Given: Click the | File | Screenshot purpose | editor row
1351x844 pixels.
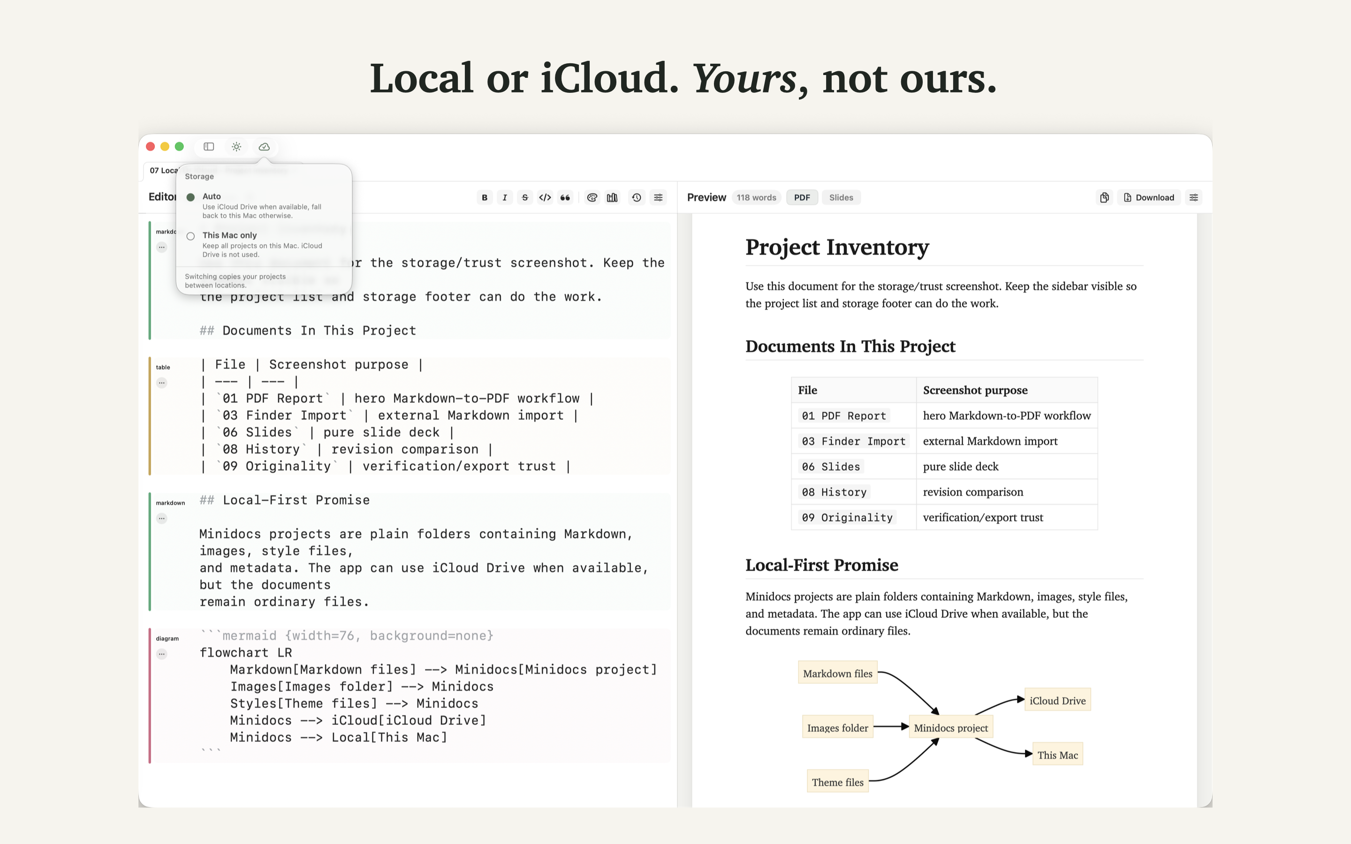Looking at the screenshot, I should coord(312,364).
